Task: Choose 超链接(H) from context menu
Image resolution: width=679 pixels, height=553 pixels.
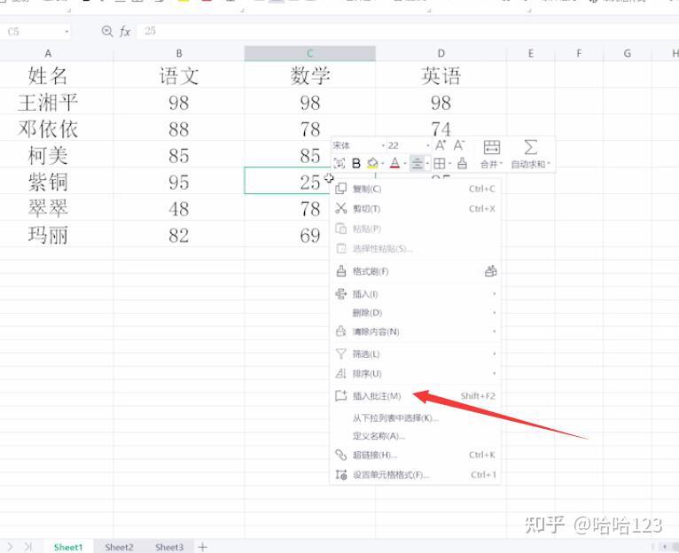Action: coord(415,456)
